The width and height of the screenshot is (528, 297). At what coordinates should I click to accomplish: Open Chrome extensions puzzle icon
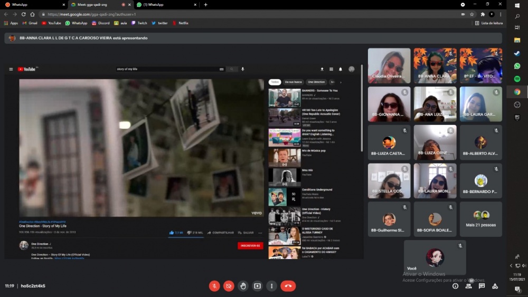(x=483, y=14)
